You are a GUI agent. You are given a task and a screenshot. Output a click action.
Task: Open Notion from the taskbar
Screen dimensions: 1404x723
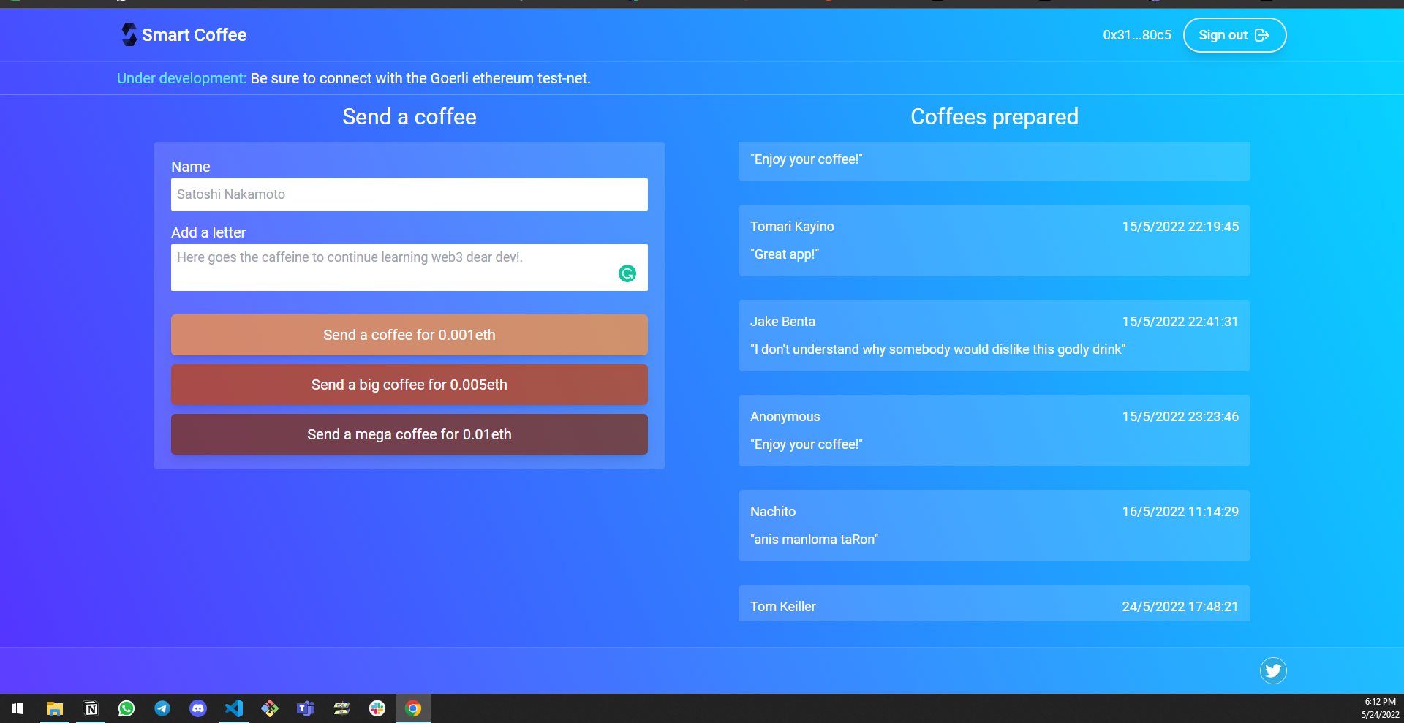[x=91, y=708]
